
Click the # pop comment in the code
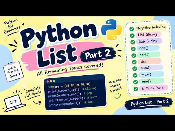(x=88, y=93)
